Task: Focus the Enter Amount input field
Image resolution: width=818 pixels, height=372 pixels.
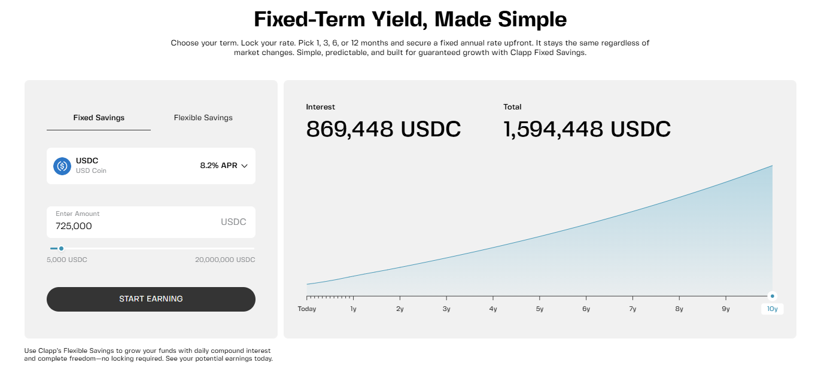Action: click(132, 225)
